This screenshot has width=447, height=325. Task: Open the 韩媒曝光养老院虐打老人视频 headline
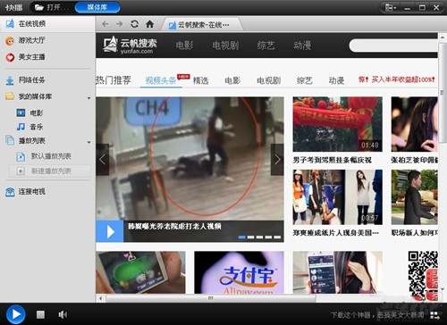point(174,227)
